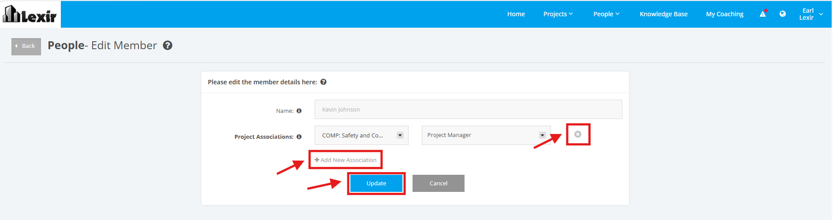Click the Kevin Johnson name field
This screenshot has height=220, width=833.
[x=468, y=109]
